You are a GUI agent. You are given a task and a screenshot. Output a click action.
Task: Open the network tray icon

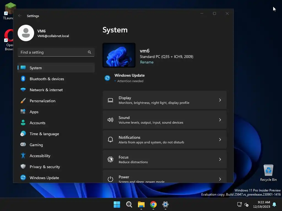click(x=240, y=204)
